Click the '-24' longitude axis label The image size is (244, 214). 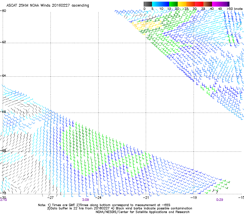pyautogui.click(x=98, y=198)
